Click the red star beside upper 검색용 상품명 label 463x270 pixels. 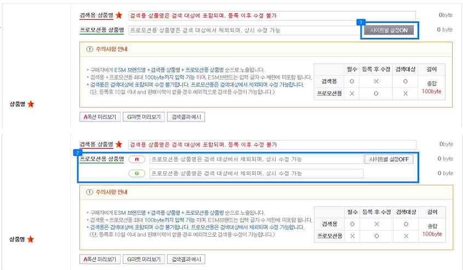click(118, 16)
